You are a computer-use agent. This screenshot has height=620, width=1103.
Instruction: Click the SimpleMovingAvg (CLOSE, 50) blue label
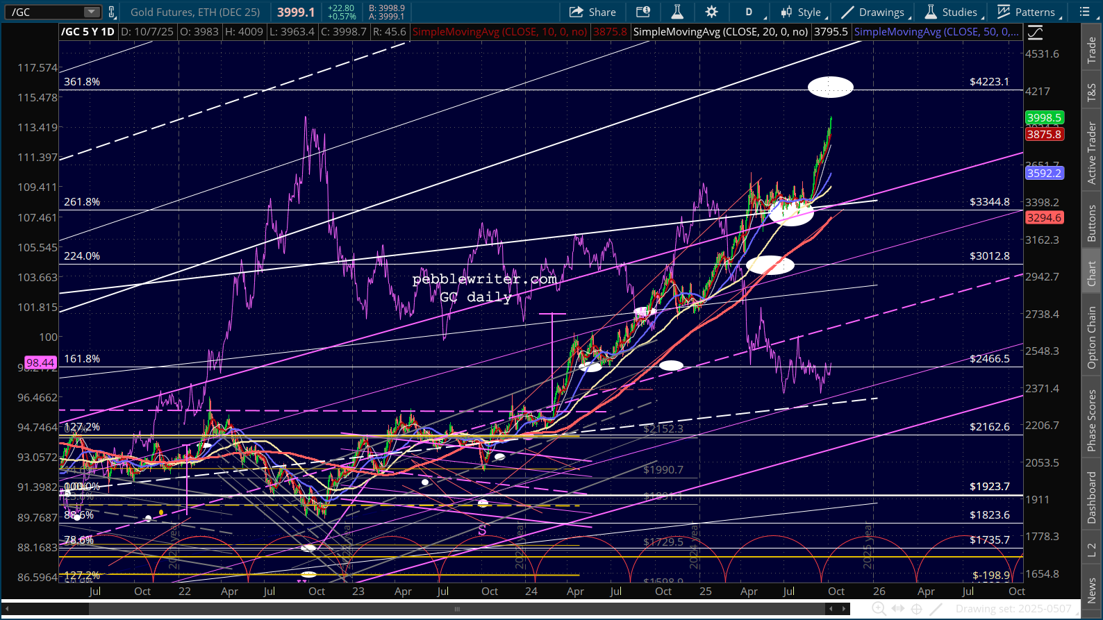(937, 32)
